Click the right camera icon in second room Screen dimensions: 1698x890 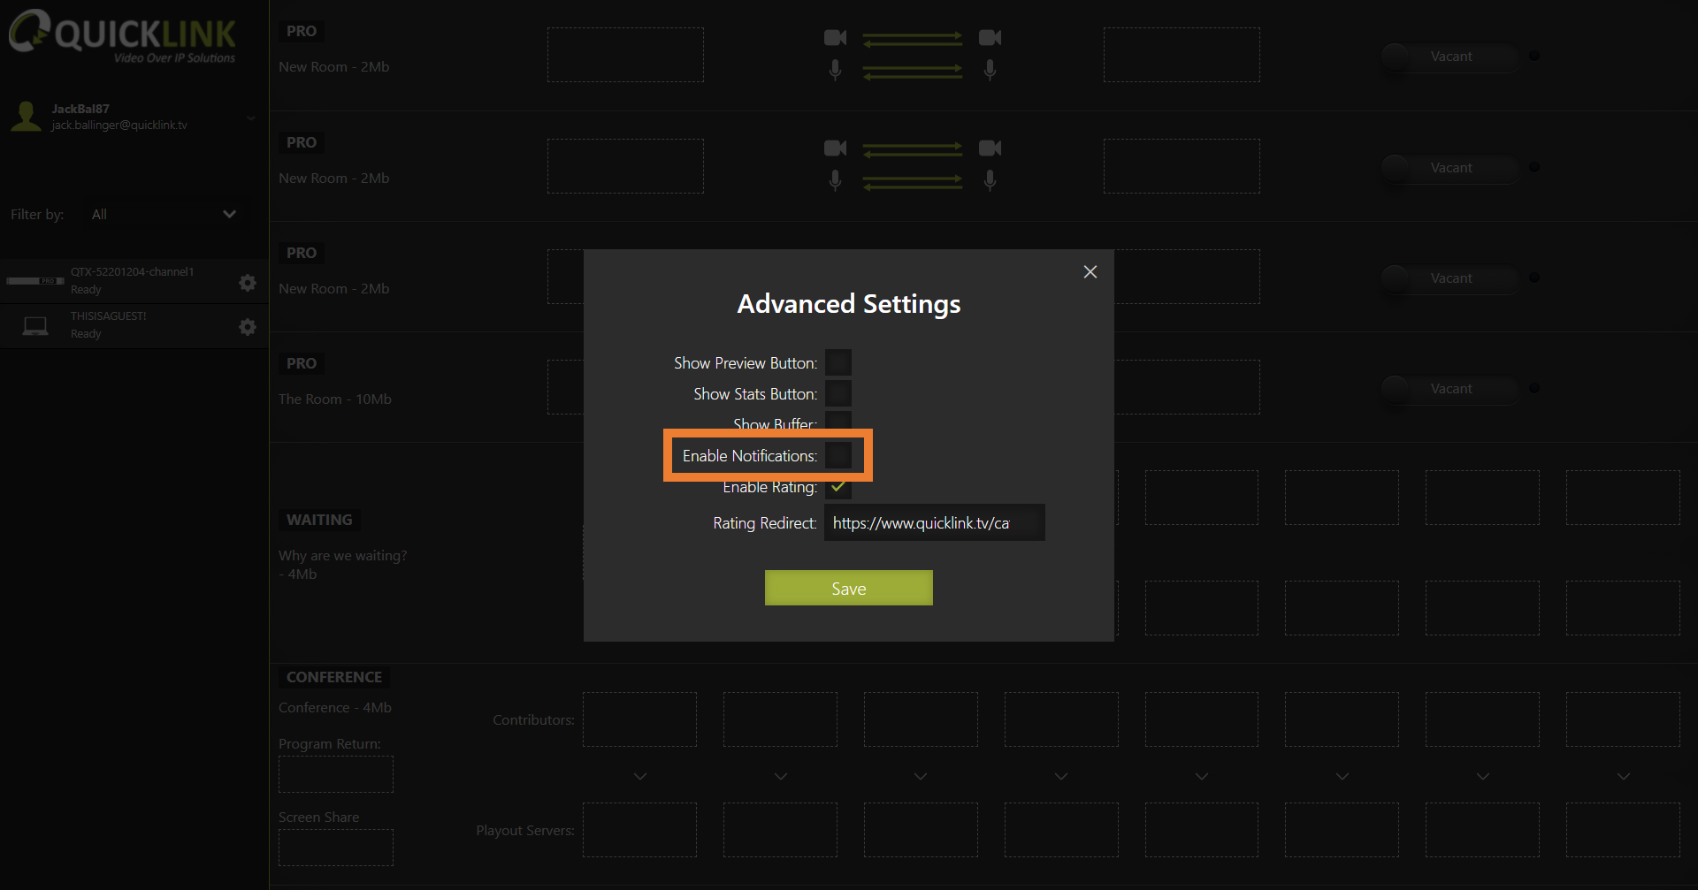click(990, 148)
